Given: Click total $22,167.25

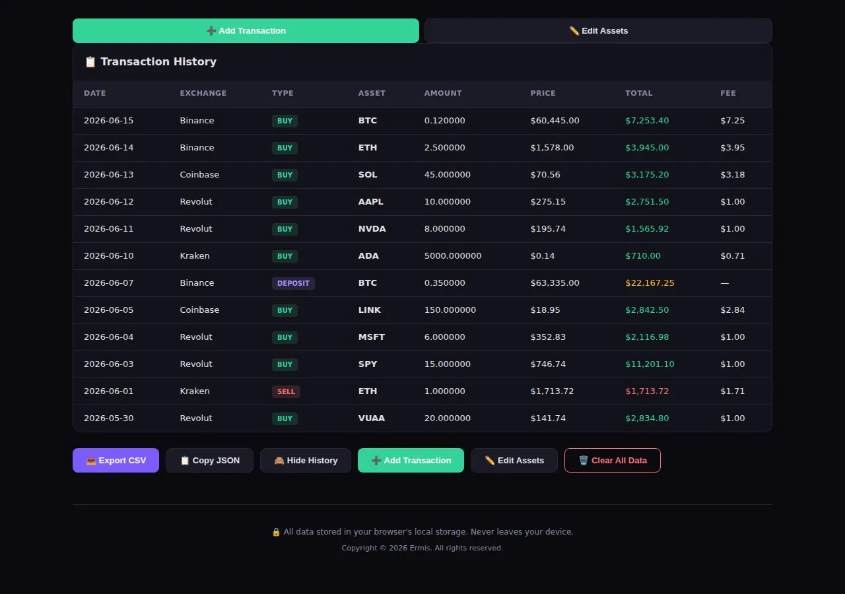Looking at the screenshot, I should [650, 283].
